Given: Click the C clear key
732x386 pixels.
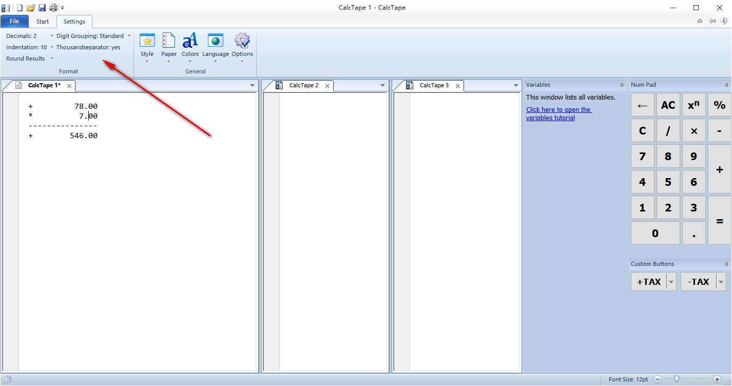Looking at the screenshot, I should [642, 131].
